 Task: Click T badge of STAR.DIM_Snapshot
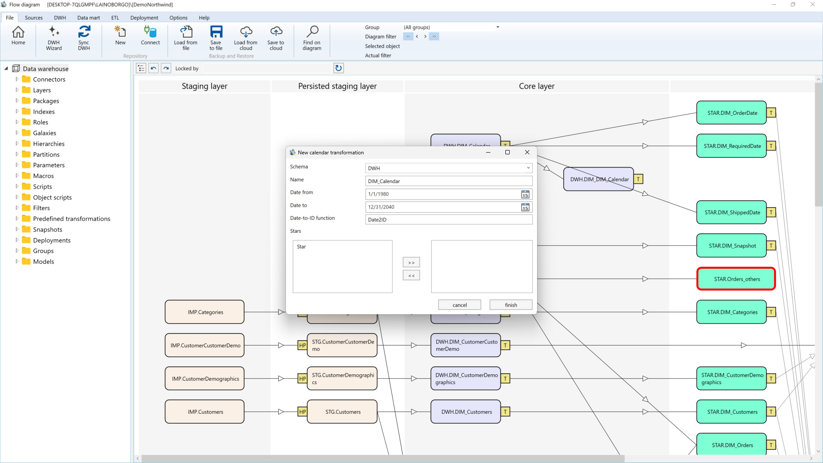771,246
